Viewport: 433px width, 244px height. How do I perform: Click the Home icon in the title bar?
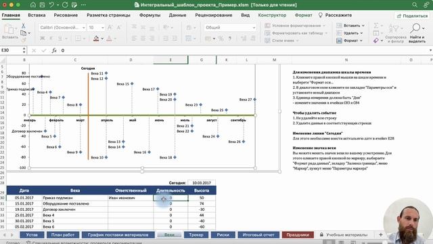tap(33, 5)
